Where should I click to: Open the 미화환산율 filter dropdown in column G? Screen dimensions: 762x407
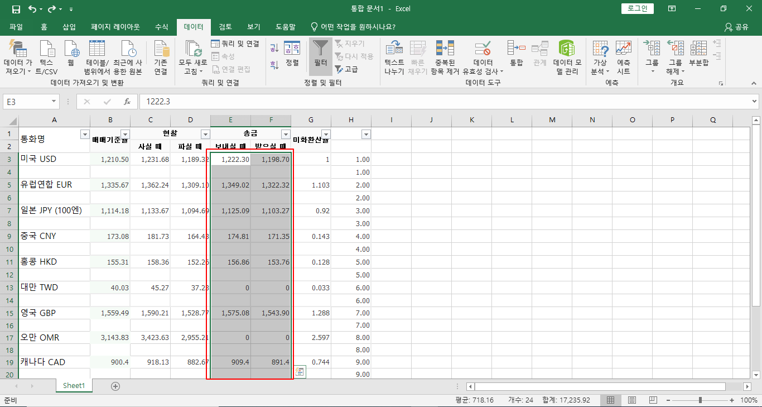click(x=326, y=134)
